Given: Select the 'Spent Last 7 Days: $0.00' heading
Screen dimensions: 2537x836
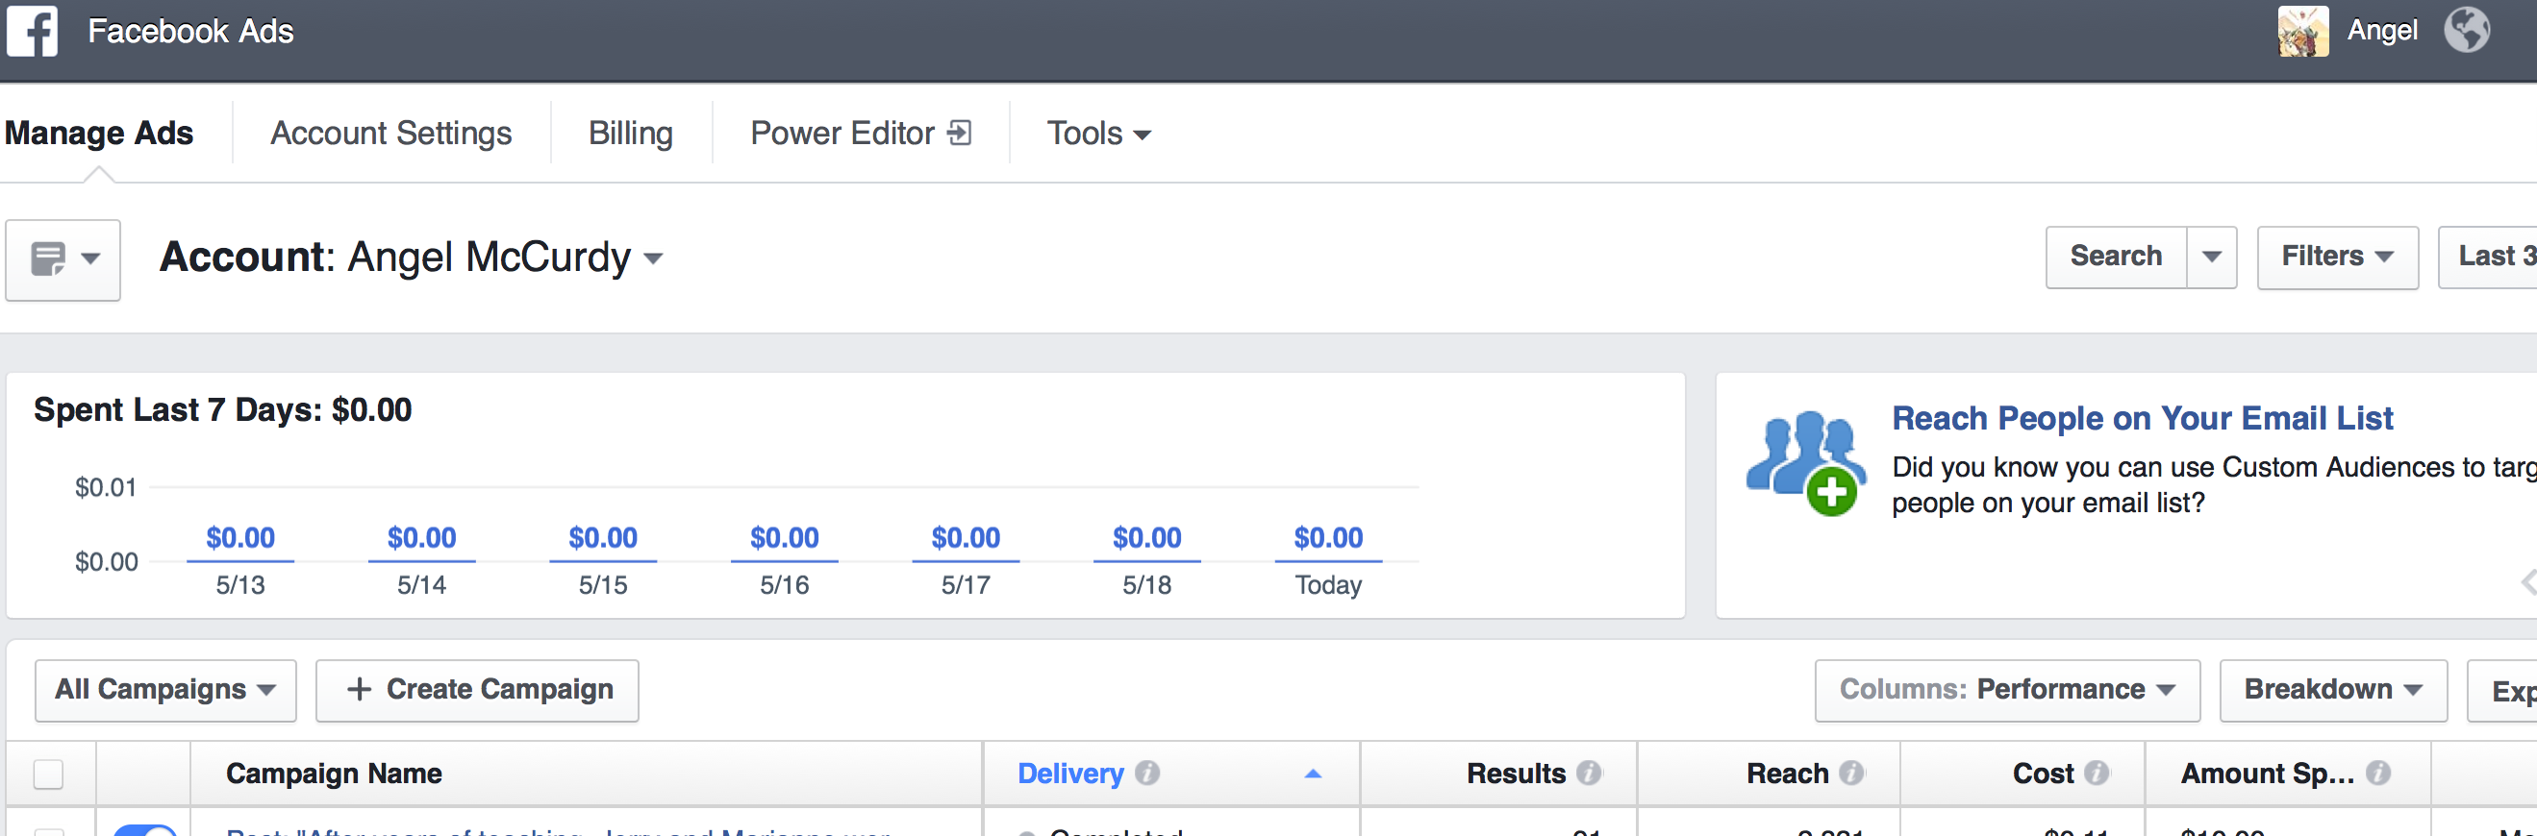Looking at the screenshot, I should tap(222, 410).
